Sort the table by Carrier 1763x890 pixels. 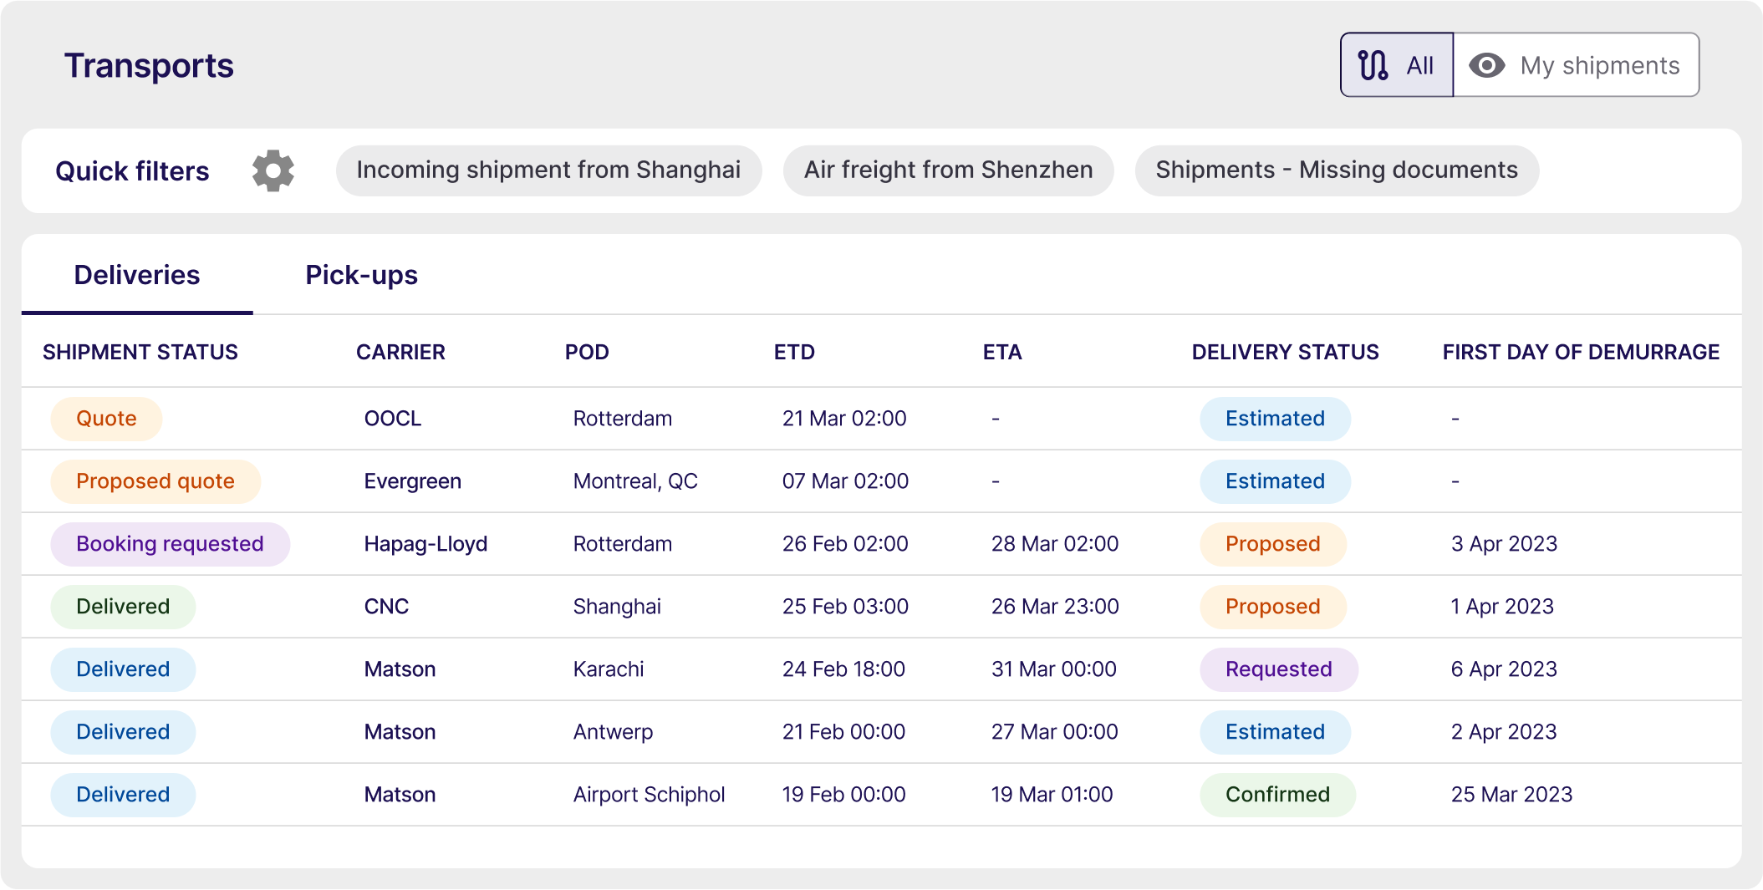pos(401,352)
